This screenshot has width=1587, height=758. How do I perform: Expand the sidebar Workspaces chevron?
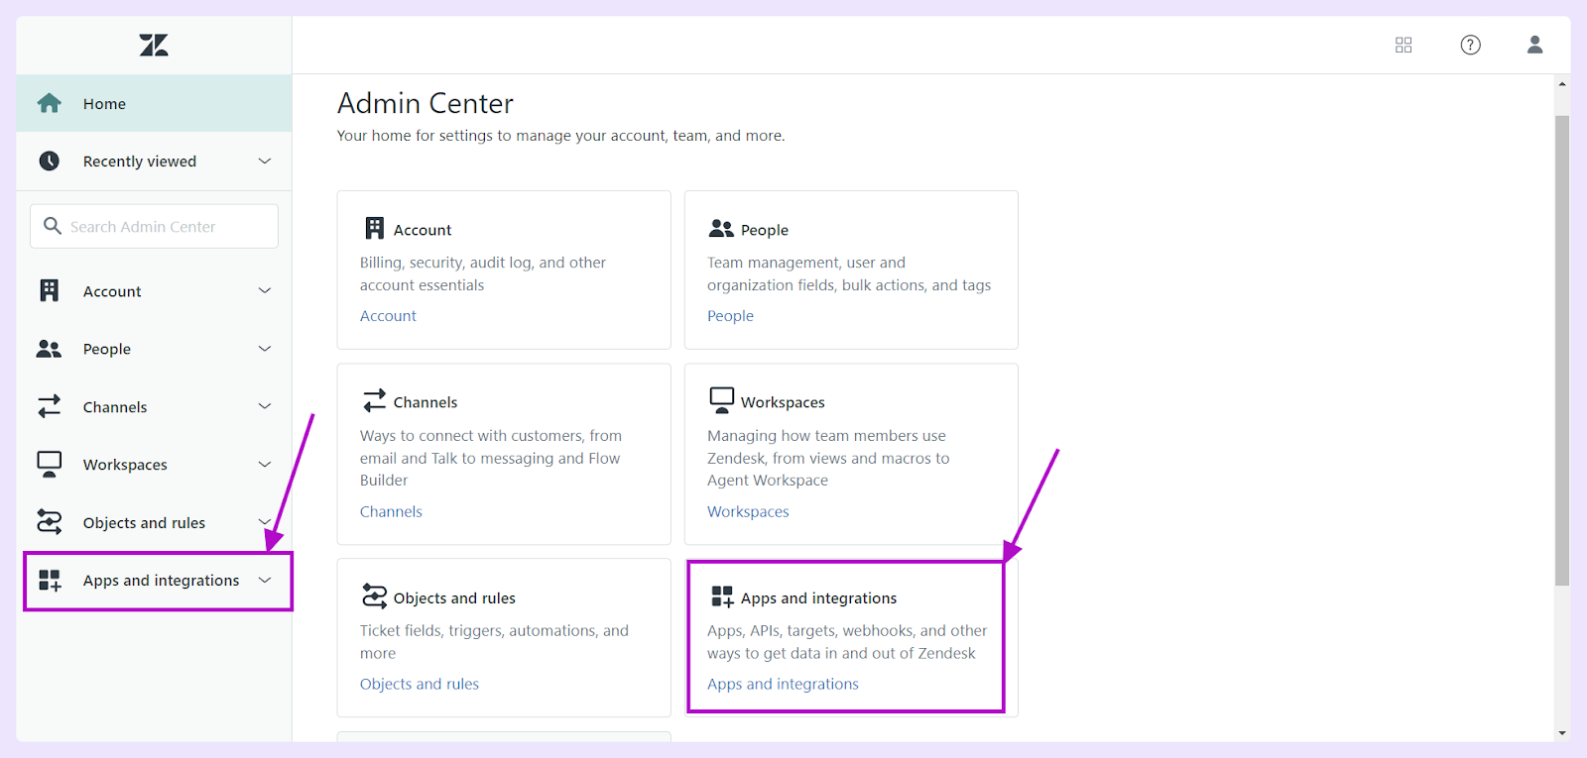tap(265, 465)
